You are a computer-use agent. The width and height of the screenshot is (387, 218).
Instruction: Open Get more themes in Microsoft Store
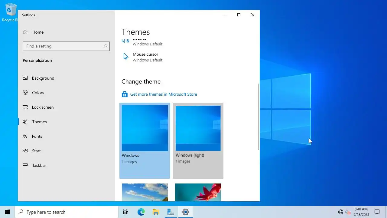pyautogui.click(x=164, y=94)
